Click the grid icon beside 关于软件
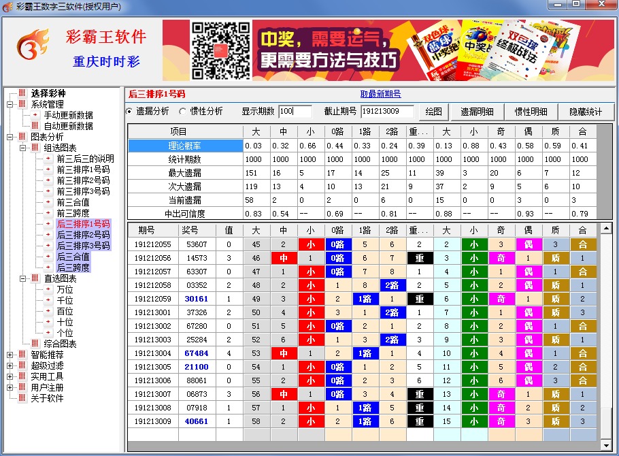 [x=22, y=398]
